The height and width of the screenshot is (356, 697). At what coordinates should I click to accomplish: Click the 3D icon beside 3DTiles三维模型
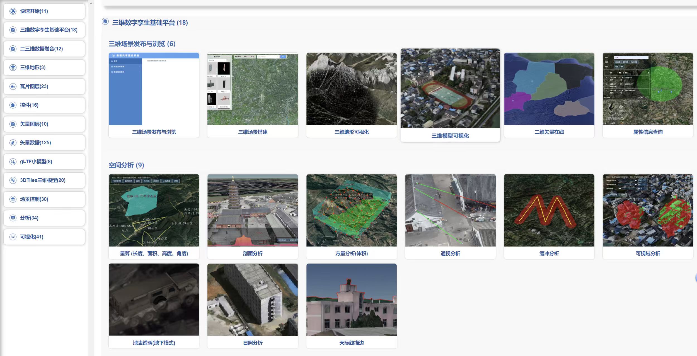13,180
